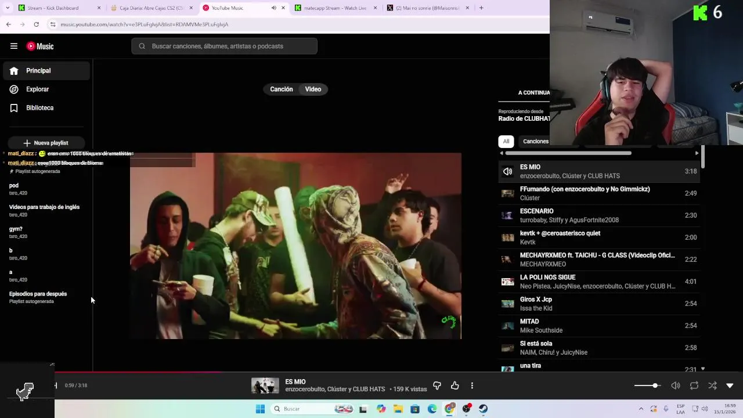
Task: Switch to Canción mode
Action: [282, 89]
